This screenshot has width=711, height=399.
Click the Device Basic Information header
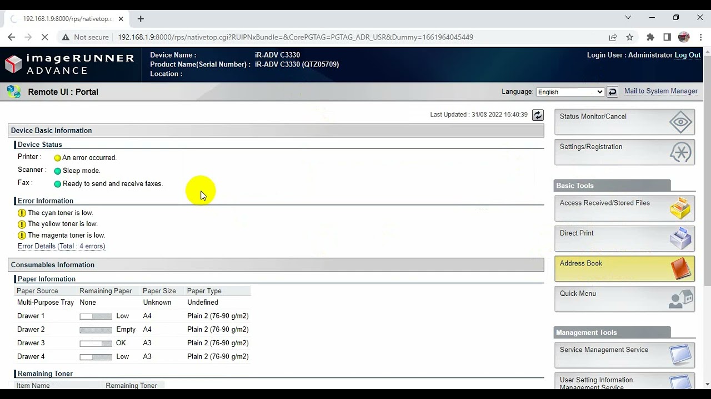276,131
